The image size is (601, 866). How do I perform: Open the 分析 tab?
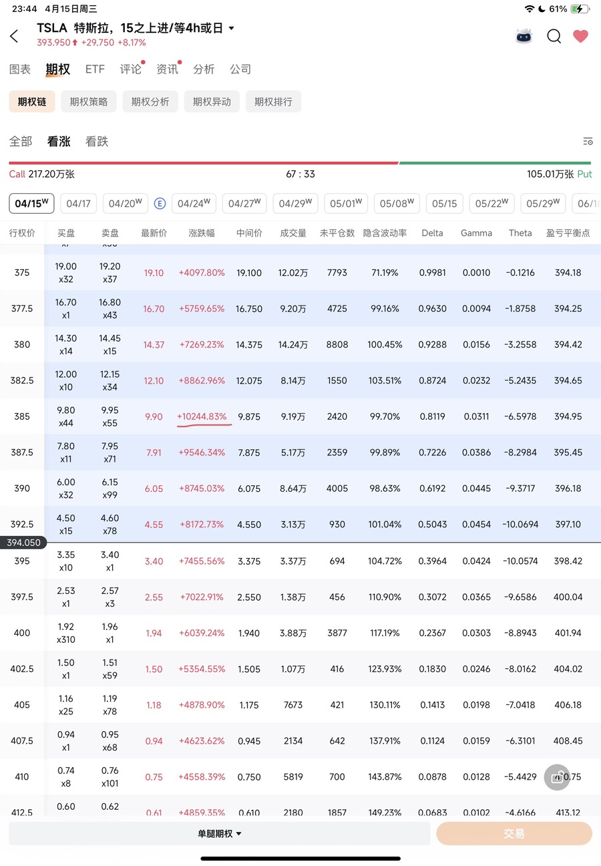click(x=204, y=69)
